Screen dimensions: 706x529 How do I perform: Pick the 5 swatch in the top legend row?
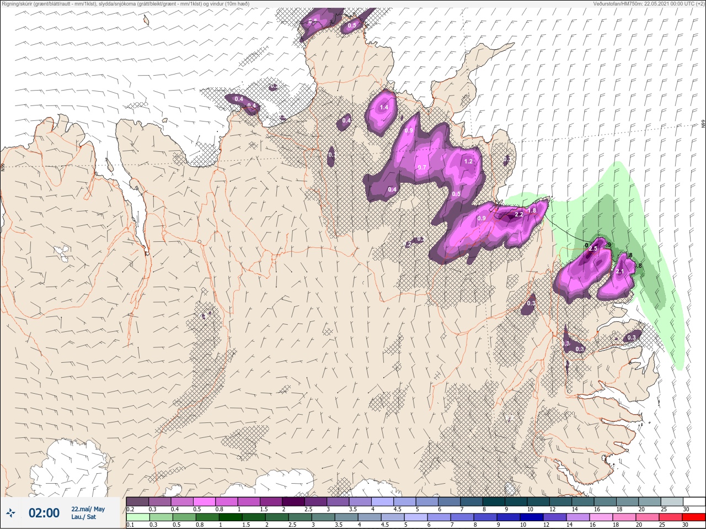click(x=427, y=501)
